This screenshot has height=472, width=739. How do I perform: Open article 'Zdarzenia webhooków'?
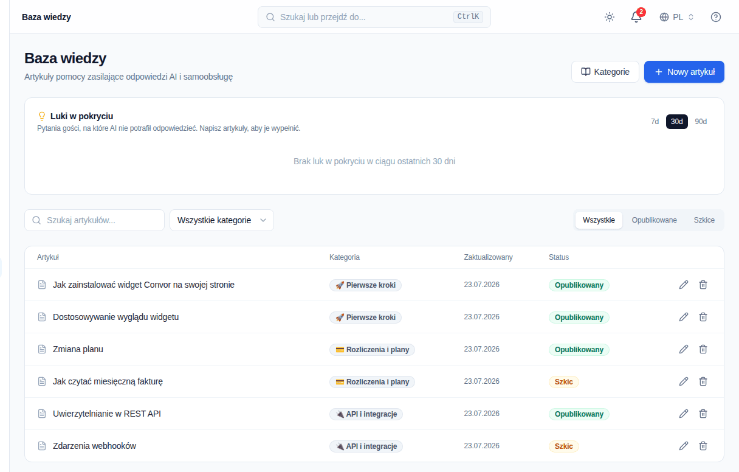click(x=94, y=446)
